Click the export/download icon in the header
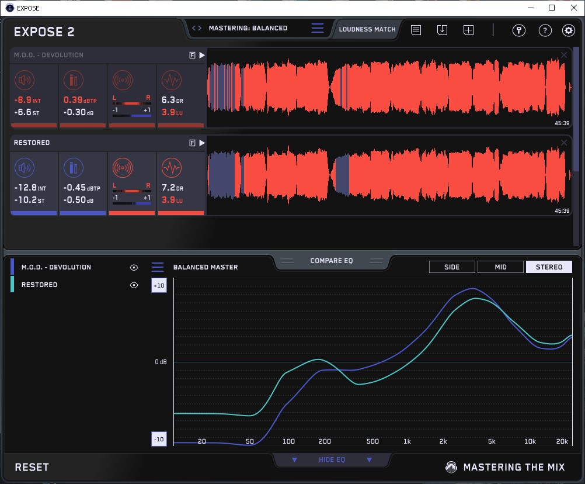 click(x=442, y=30)
